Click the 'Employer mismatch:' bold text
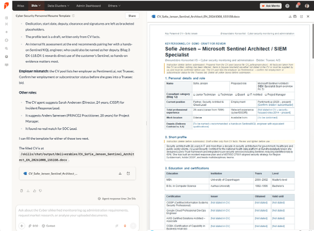The image size is (314, 231). [34, 71]
